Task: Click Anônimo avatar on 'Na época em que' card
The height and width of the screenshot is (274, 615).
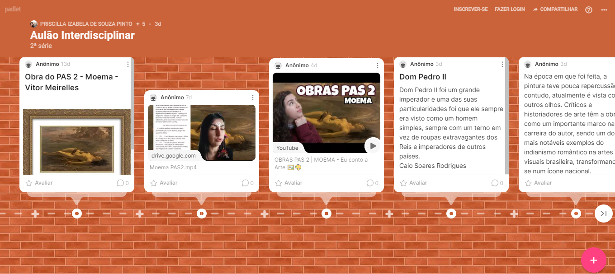Action: 528,64
